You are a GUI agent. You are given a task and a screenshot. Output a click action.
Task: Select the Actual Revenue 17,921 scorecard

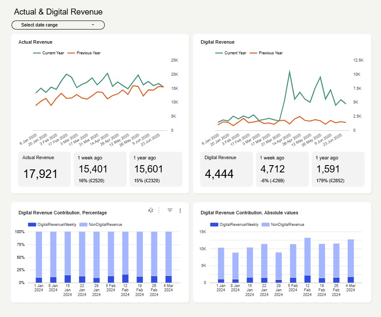(x=44, y=169)
